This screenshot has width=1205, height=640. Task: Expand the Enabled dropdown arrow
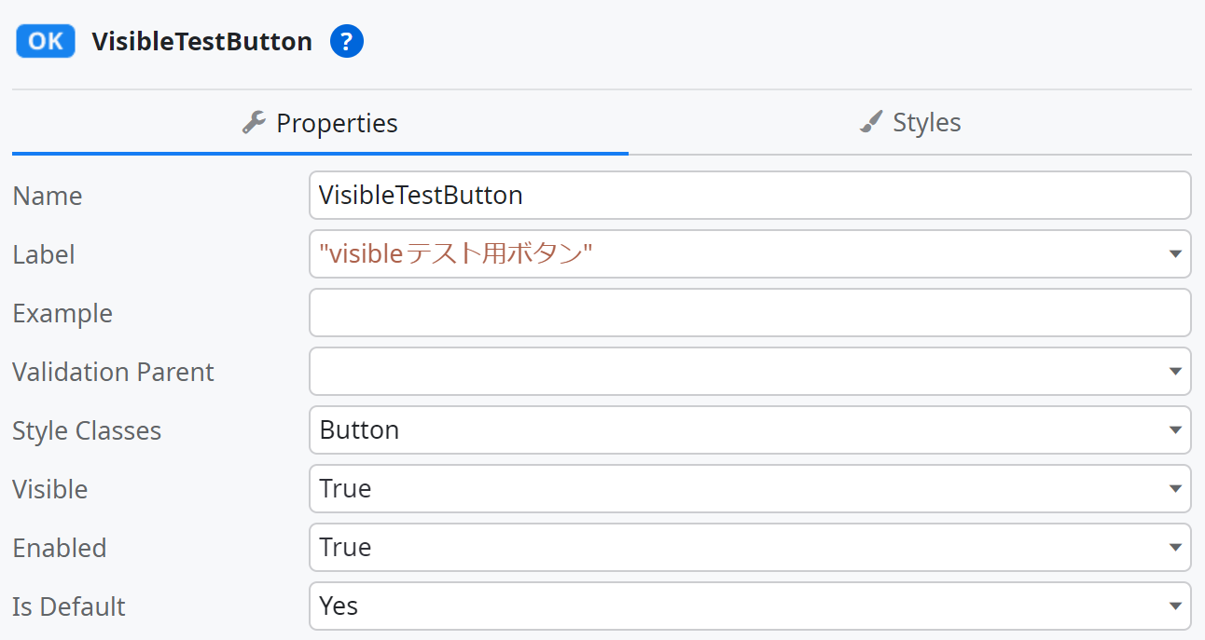coord(1174,548)
